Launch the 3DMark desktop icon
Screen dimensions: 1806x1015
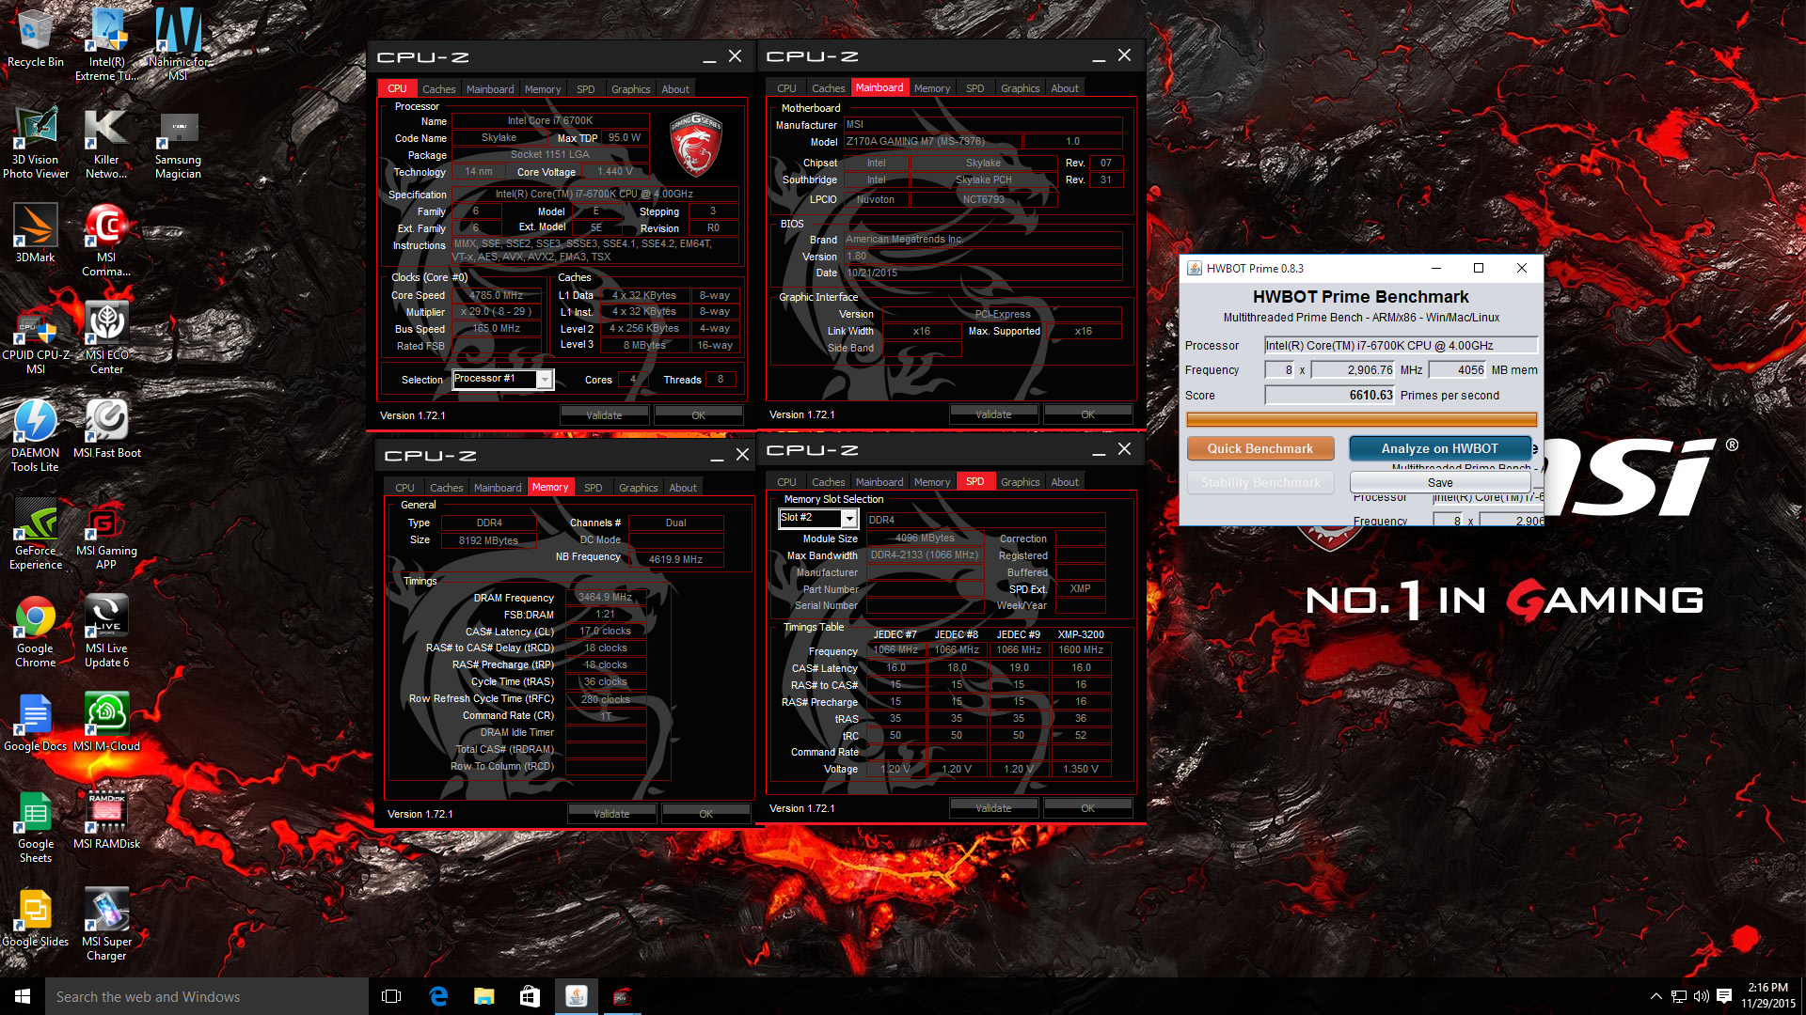click(x=36, y=233)
